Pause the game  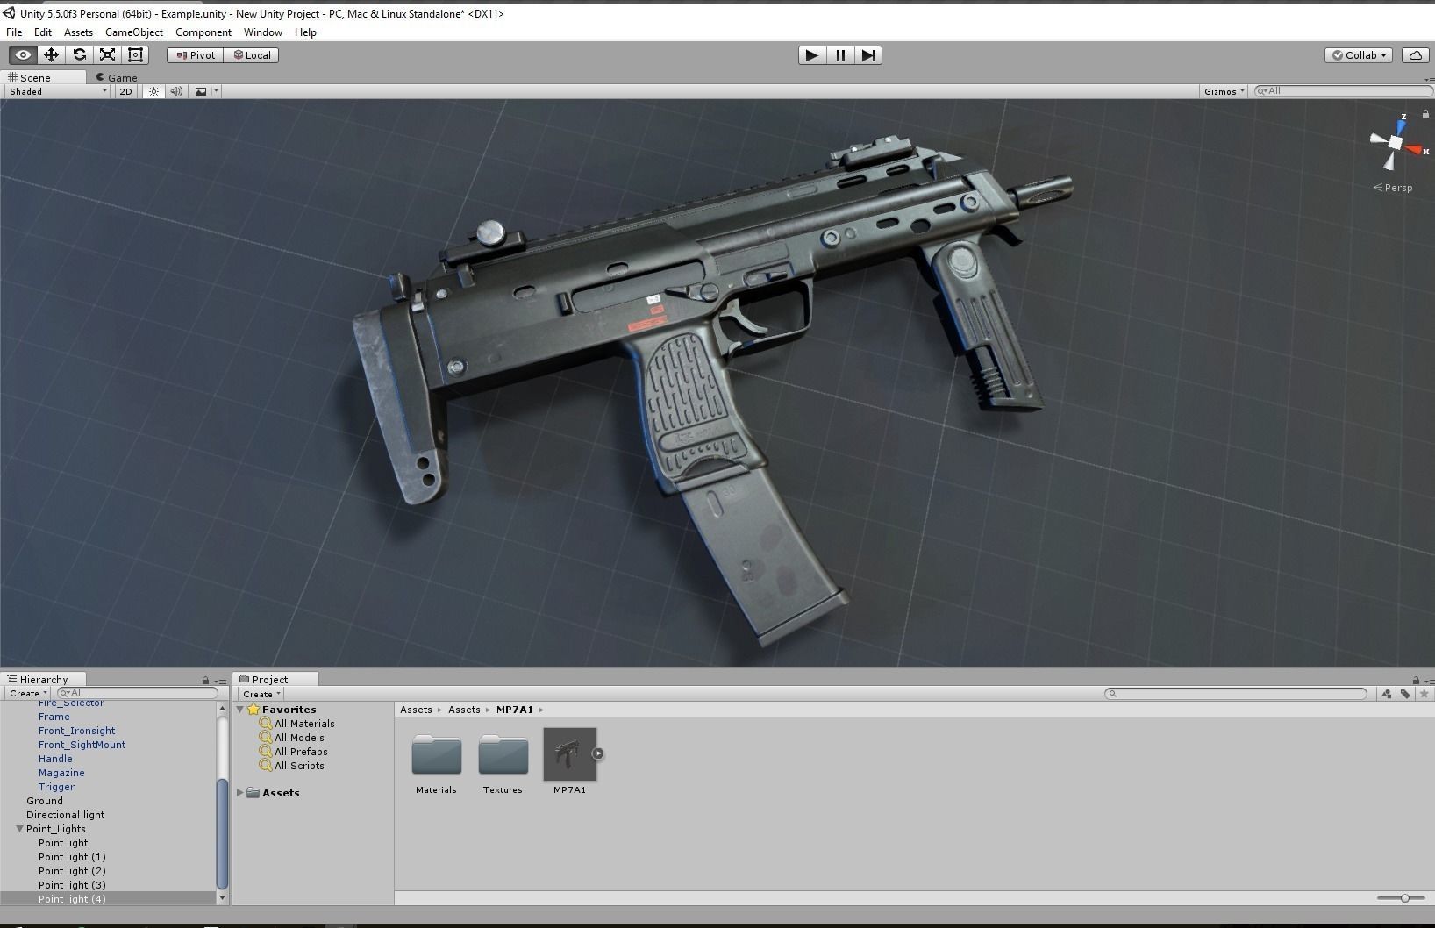click(840, 55)
